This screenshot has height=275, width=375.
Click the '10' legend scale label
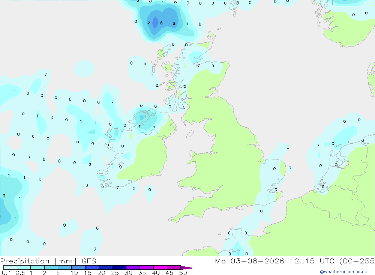click(74, 273)
